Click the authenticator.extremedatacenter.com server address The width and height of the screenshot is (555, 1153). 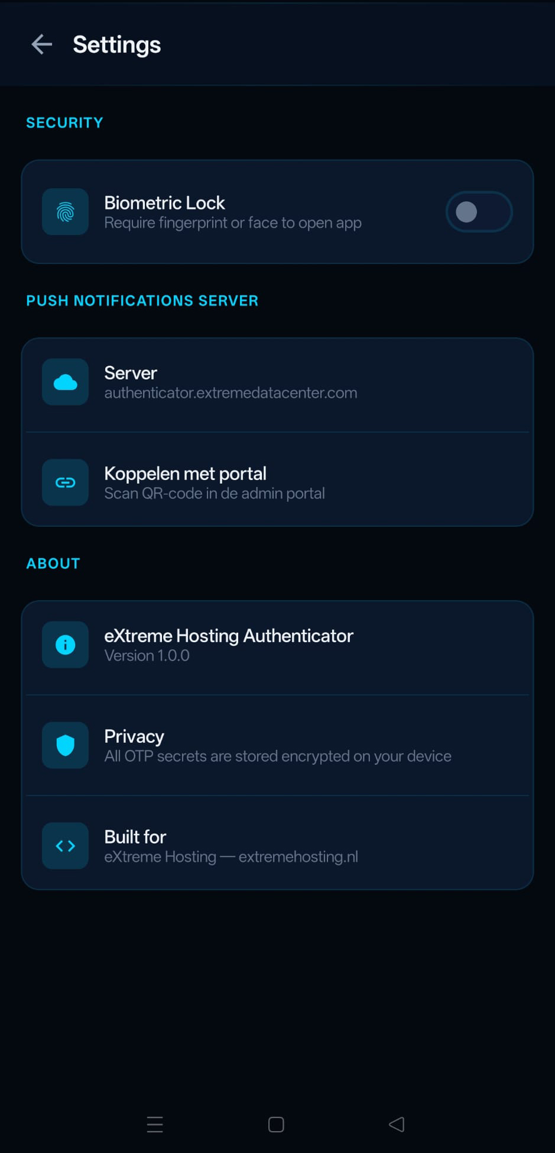tap(231, 392)
